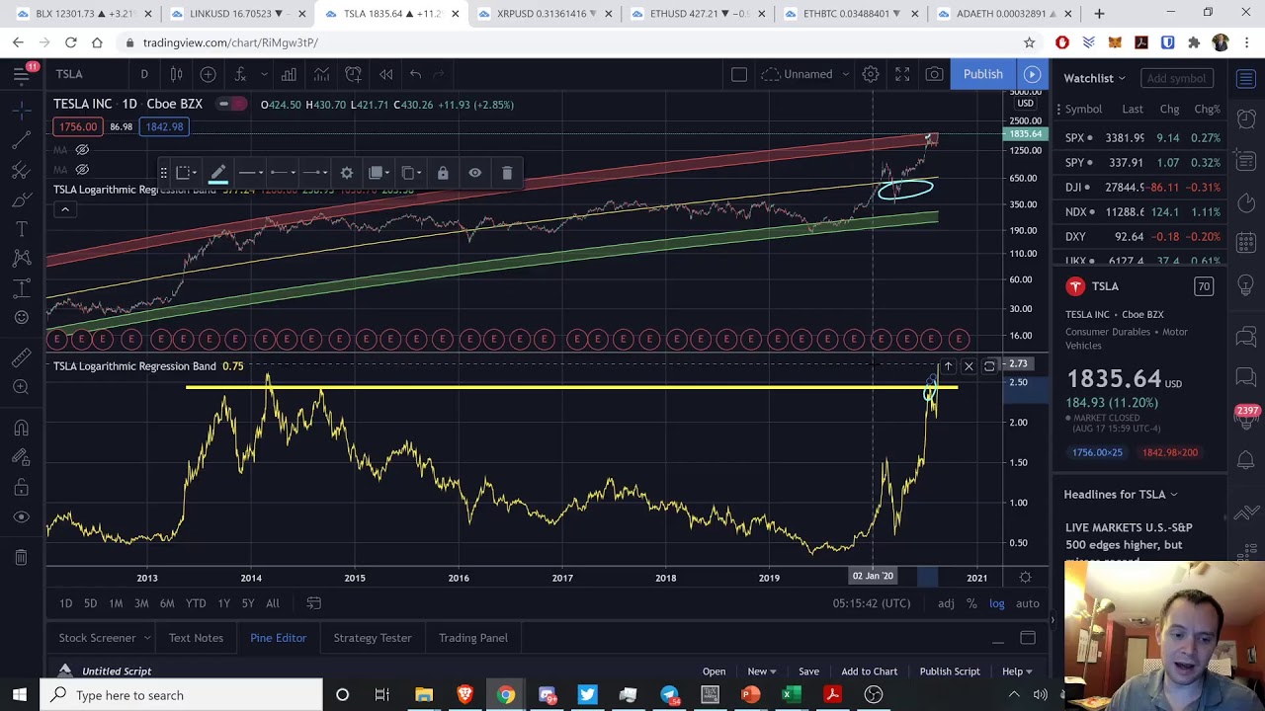1265x711 pixels.
Task: Select the 1Y time range
Action: [x=223, y=603]
